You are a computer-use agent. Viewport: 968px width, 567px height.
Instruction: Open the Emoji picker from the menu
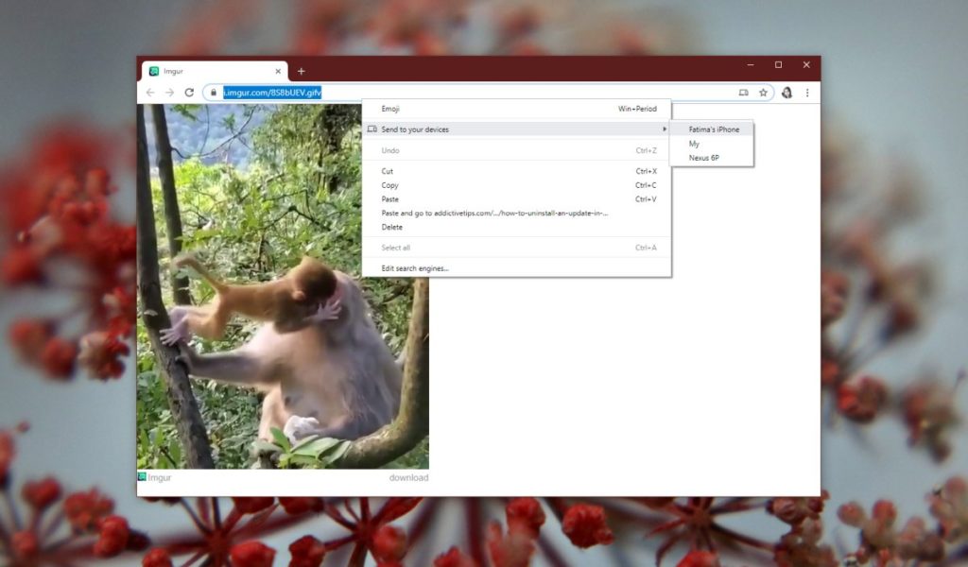coord(390,109)
